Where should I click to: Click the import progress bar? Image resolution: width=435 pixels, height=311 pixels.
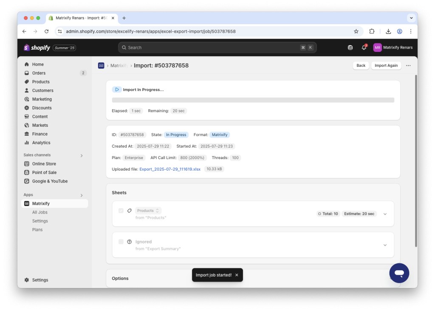[253, 100]
